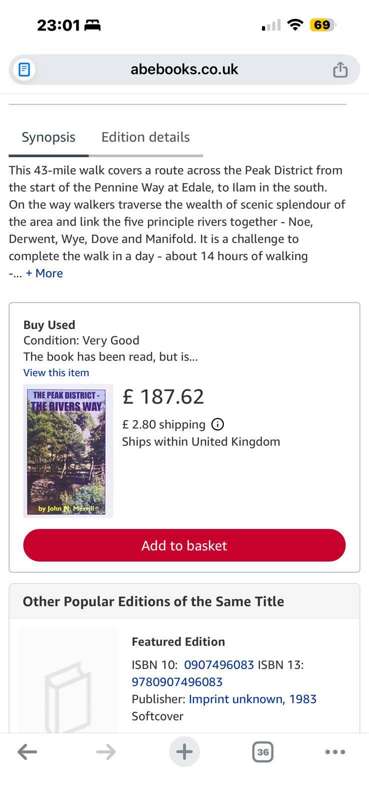Open the View this item link

[56, 372]
